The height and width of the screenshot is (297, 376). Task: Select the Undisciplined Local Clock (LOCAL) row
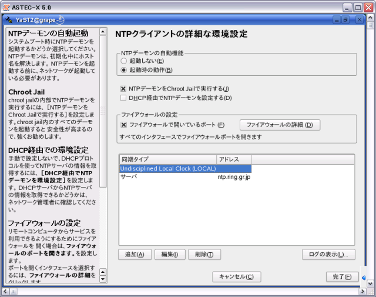point(186,169)
